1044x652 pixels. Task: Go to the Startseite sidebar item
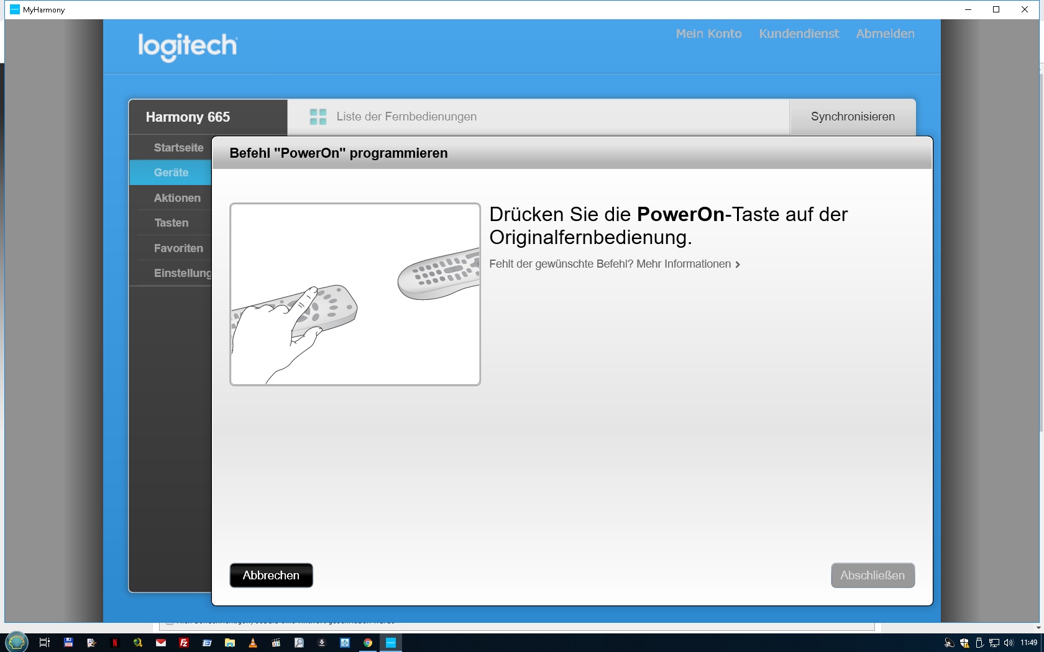coord(178,148)
